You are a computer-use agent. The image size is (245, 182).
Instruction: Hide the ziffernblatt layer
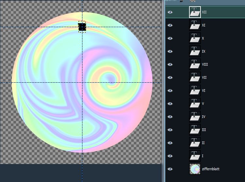click(170, 169)
